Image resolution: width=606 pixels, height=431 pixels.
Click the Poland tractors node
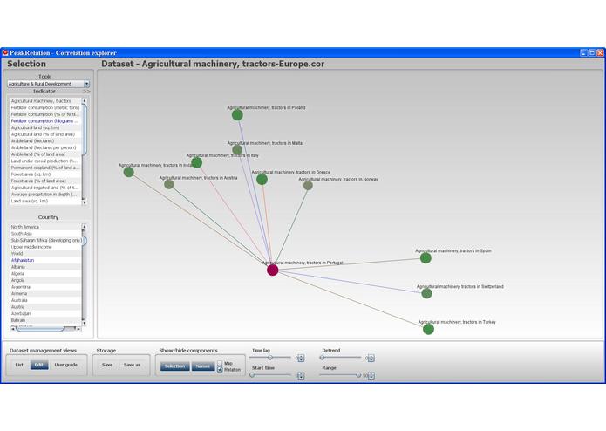(x=237, y=115)
